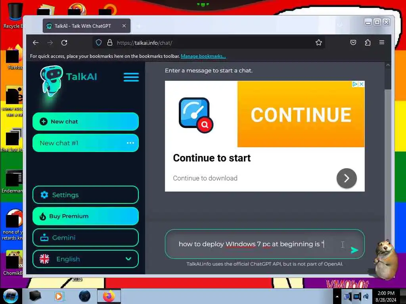Screen dimensions: 406x304
Task: Click the ad's round arrow button
Action: 347,178
